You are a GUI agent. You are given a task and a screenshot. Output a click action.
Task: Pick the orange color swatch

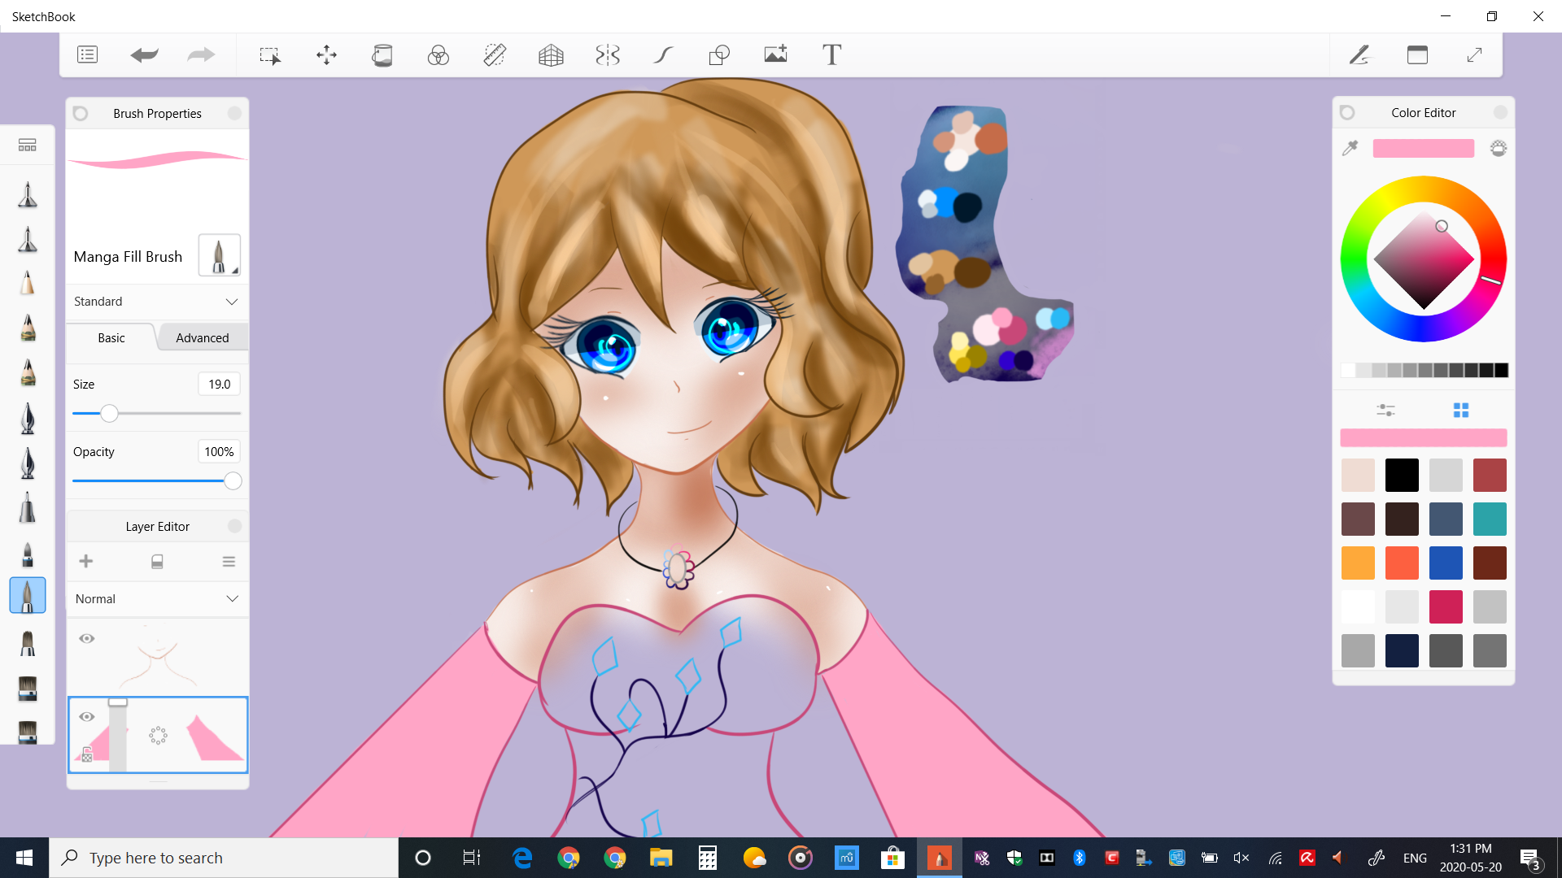pos(1358,563)
